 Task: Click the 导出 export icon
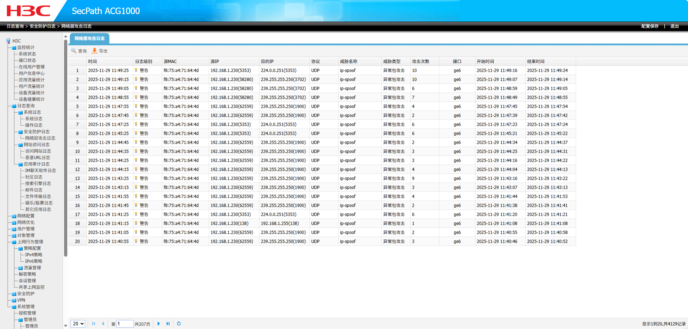[x=94, y=51]
